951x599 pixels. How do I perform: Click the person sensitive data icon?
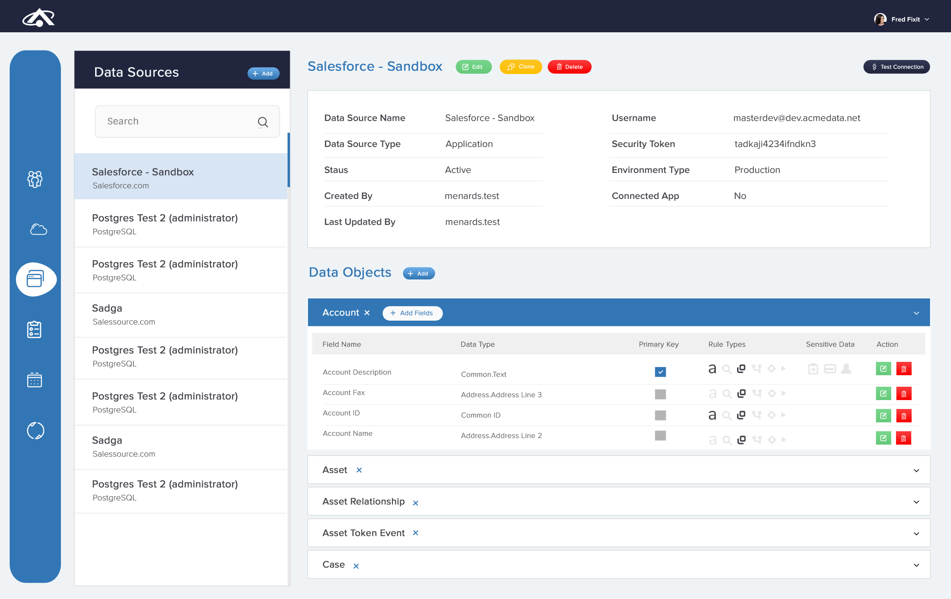click(x=846, y=369)
